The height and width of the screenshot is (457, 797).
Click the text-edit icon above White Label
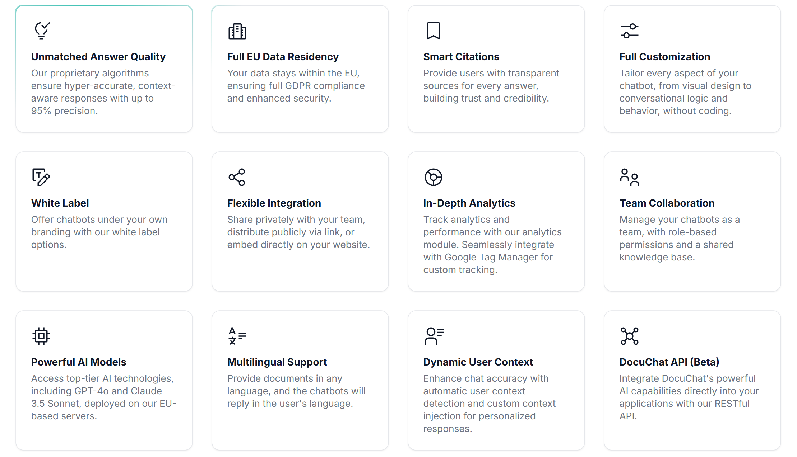pyautogui.click(x=41, y=177)
